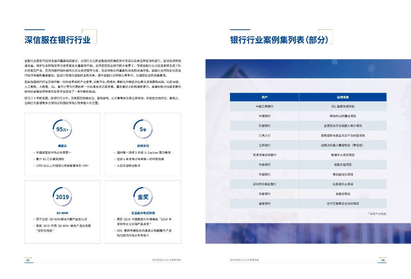Click table cell '江苏银行'
The height and width of the screenshot is (279, 411).
pos(265,145)
